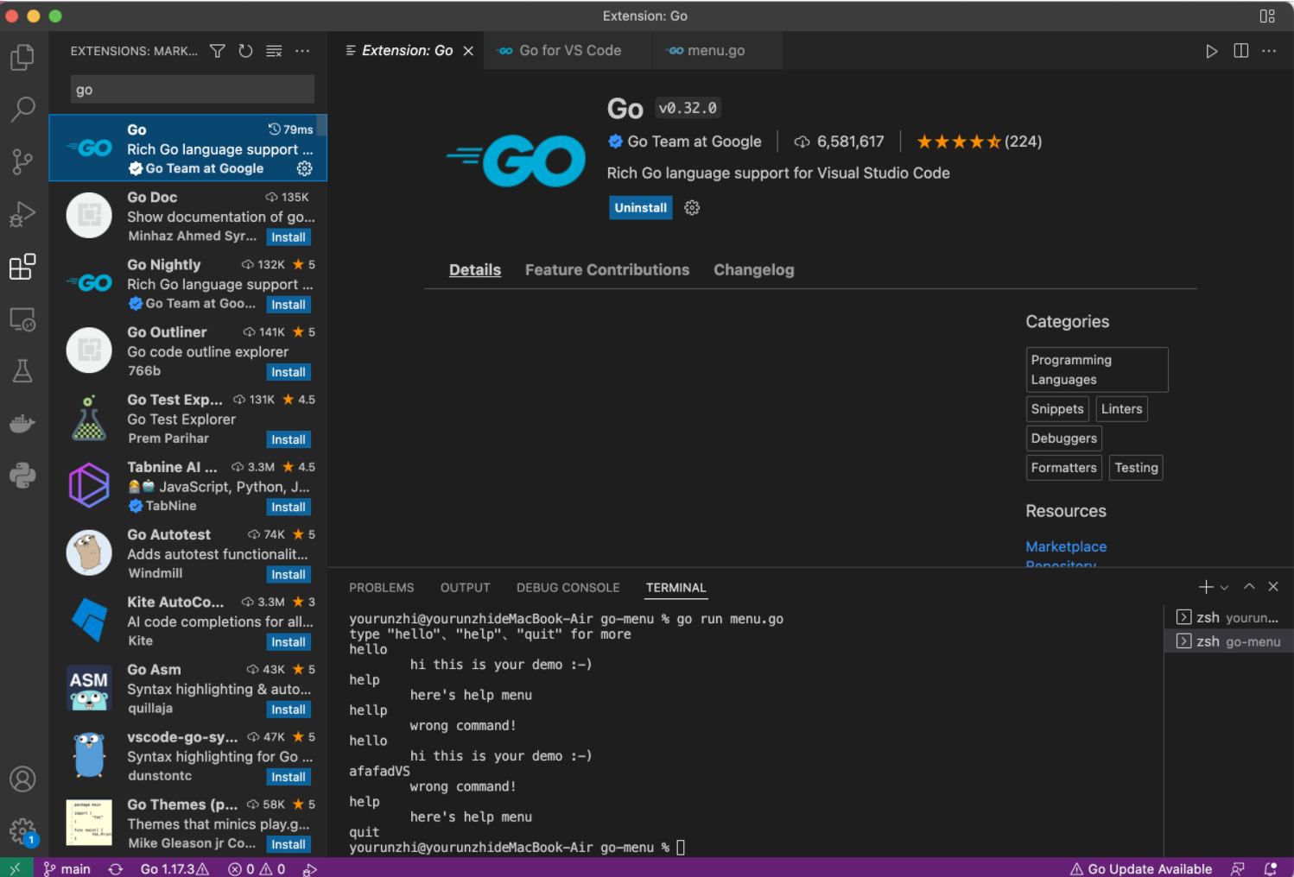This screenshot has height=877, width=1294.
Task: Open the Docker view in activity bar
Action: (22, 424)
